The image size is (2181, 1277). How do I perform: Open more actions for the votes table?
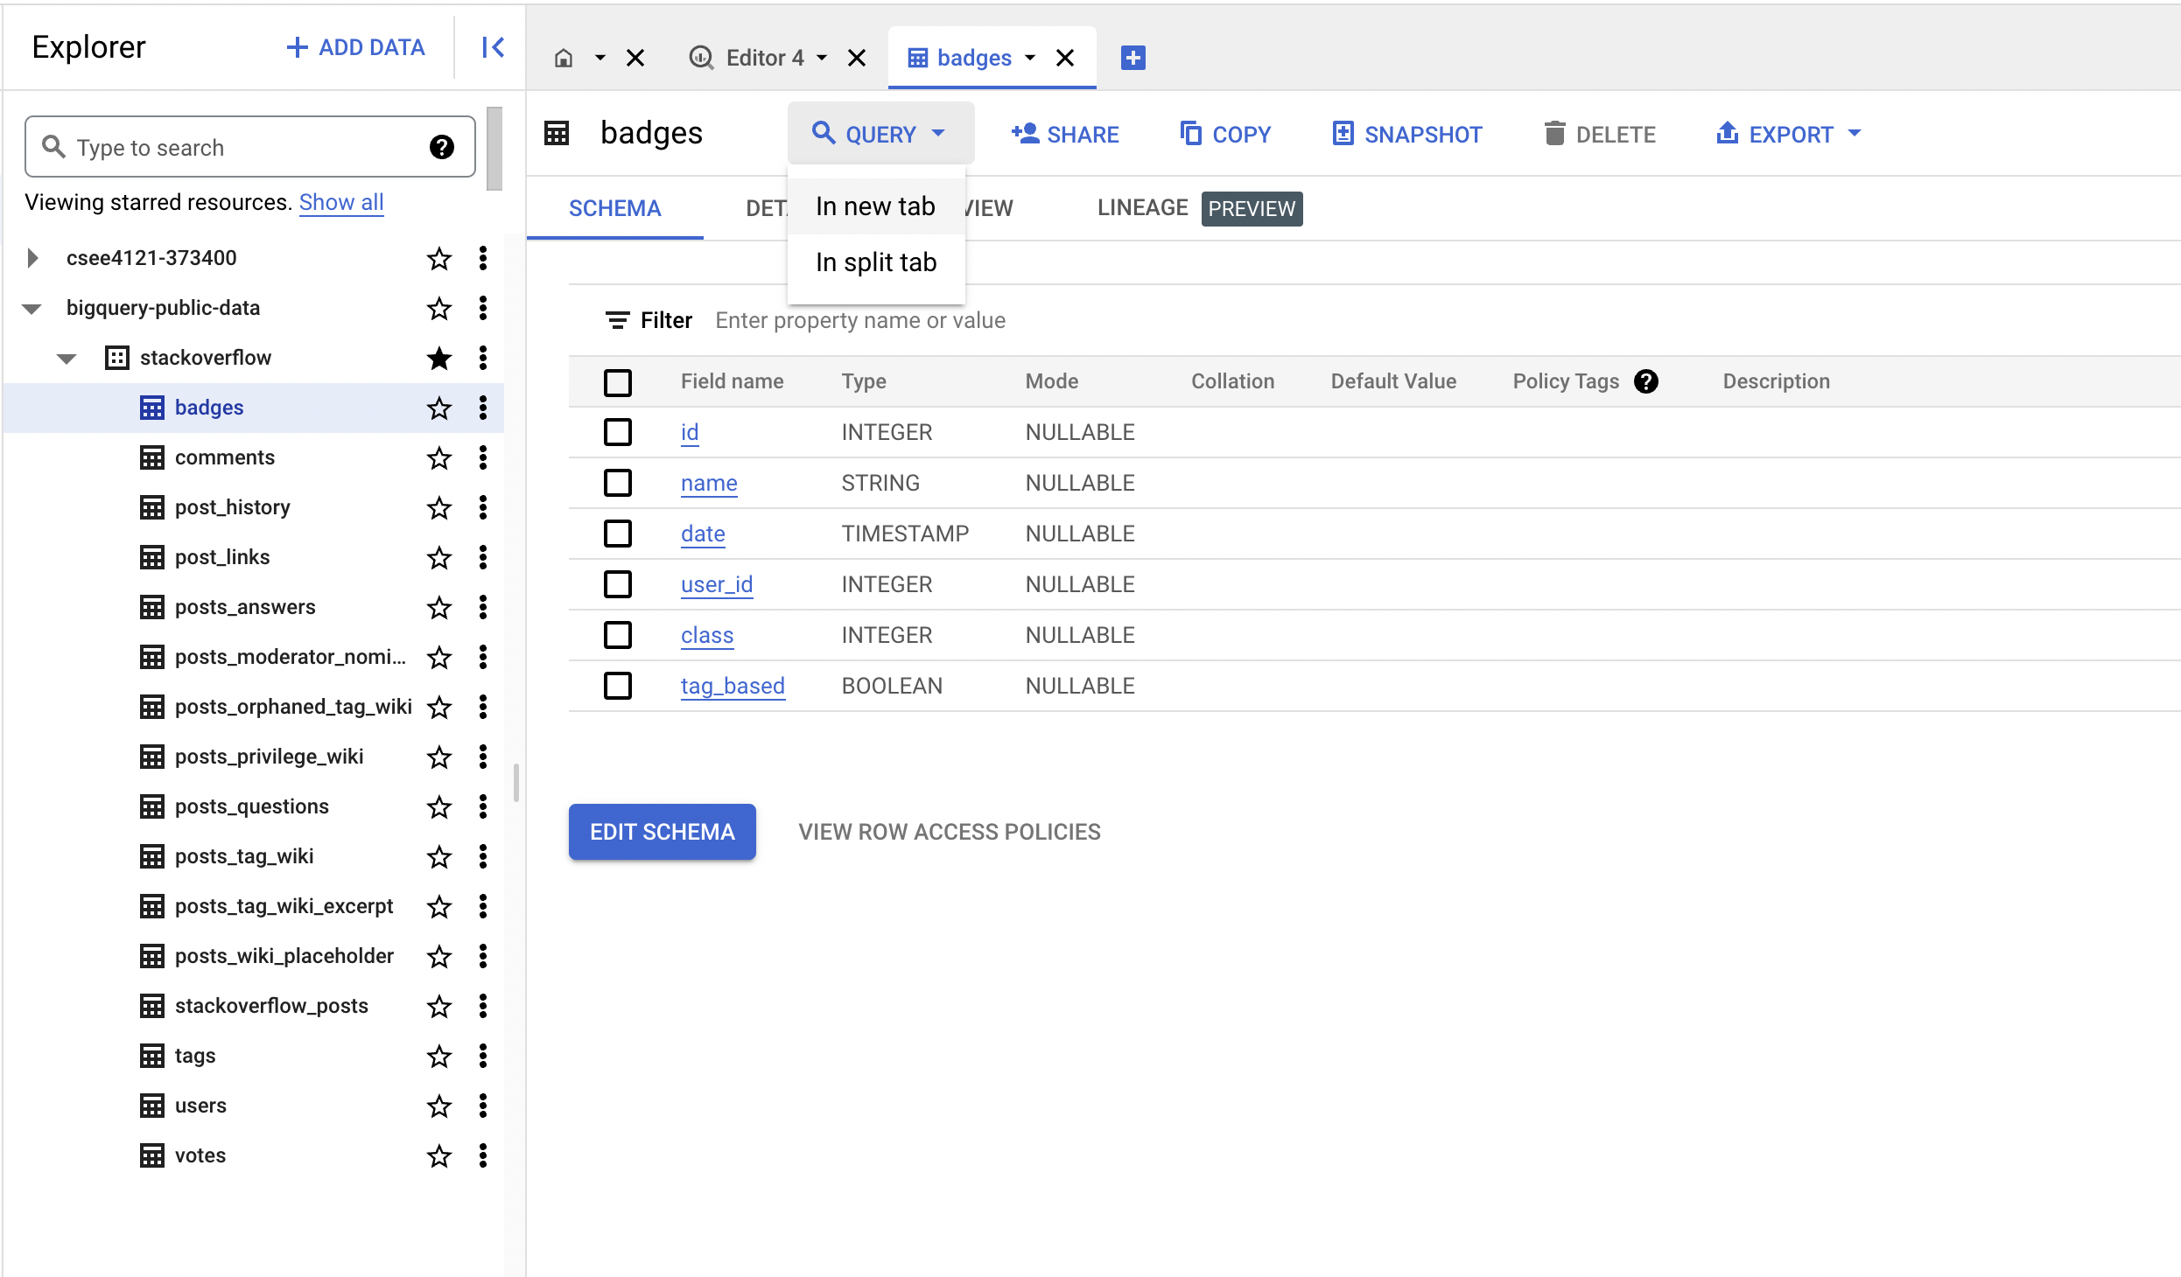pos(483,1155)
